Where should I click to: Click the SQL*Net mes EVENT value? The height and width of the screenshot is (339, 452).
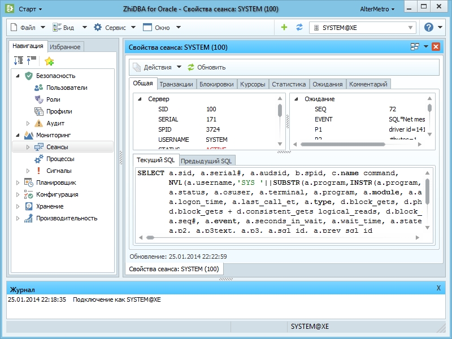point(407,119)
